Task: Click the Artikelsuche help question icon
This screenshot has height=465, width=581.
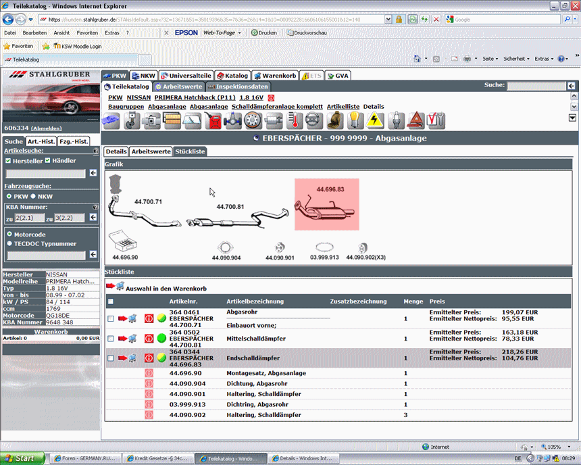Action: [96, 151]
